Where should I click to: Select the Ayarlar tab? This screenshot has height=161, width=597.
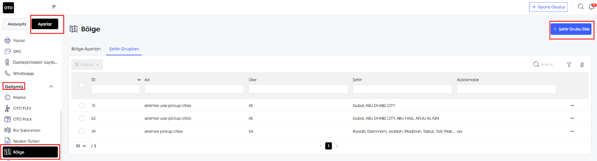[x=45, y=24]
